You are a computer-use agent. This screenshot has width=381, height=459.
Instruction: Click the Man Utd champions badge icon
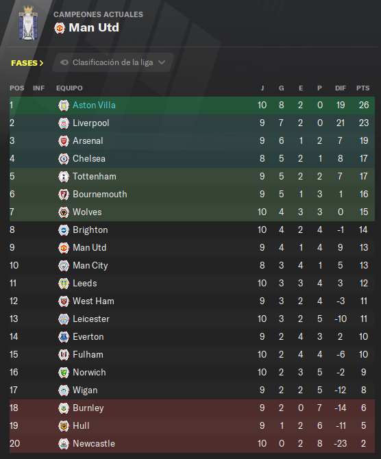(x=60, y=28)
